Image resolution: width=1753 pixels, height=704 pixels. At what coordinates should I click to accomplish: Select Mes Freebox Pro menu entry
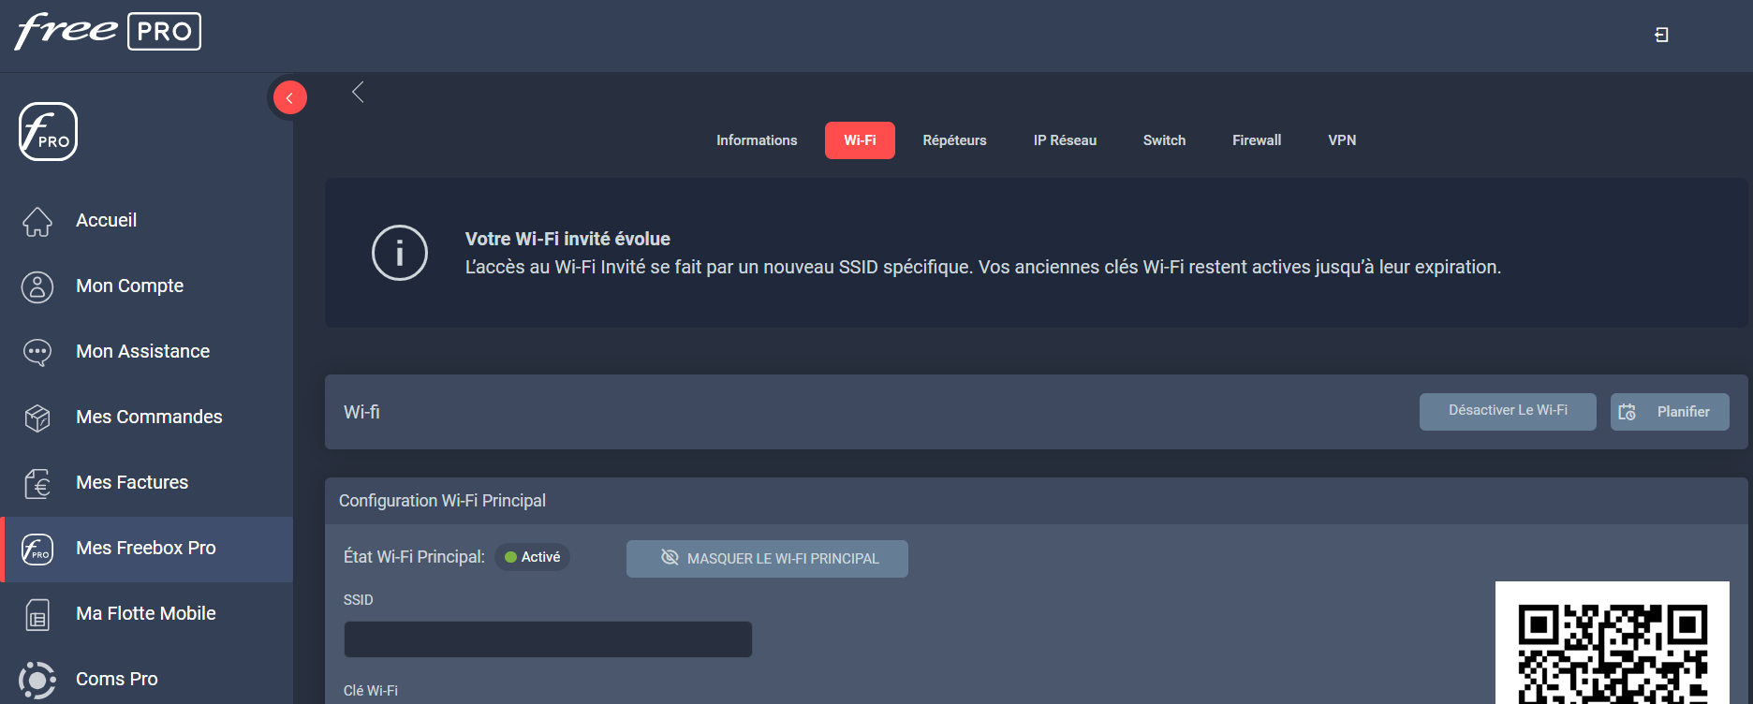pos(147,549)
